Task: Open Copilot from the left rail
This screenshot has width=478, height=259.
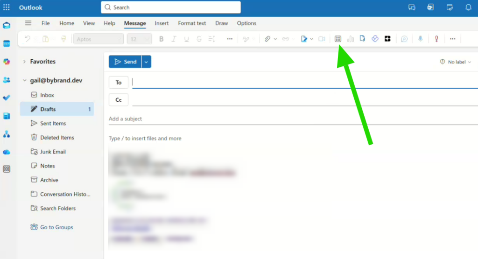Action: [7, 62]
